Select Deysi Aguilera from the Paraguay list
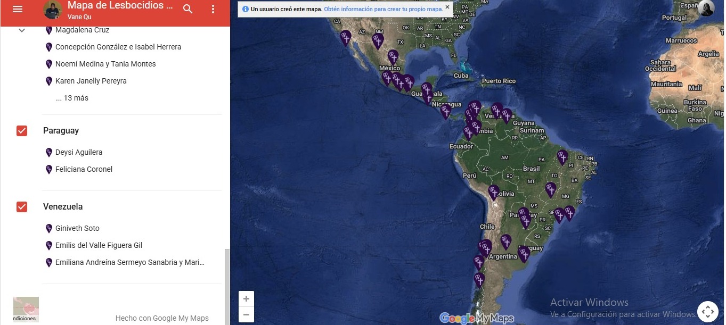The image size is (726, 325). pos(78,152)
